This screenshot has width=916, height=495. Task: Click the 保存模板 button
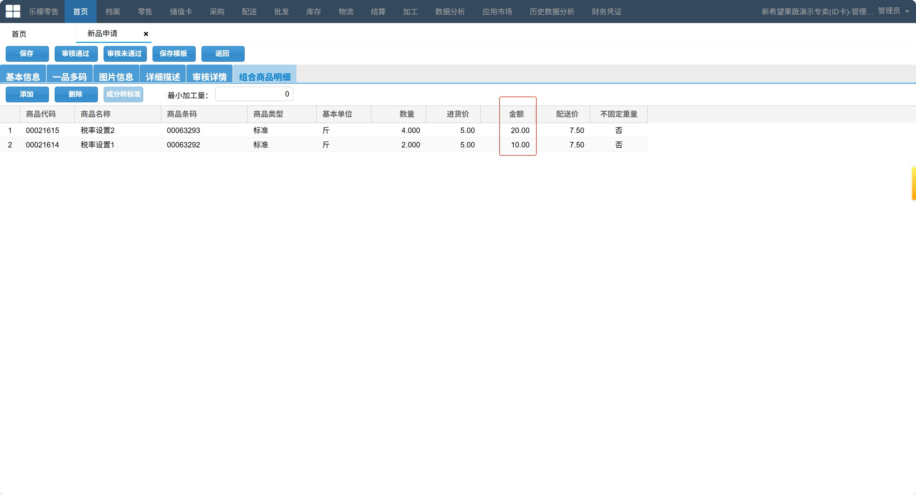[174, 54]
